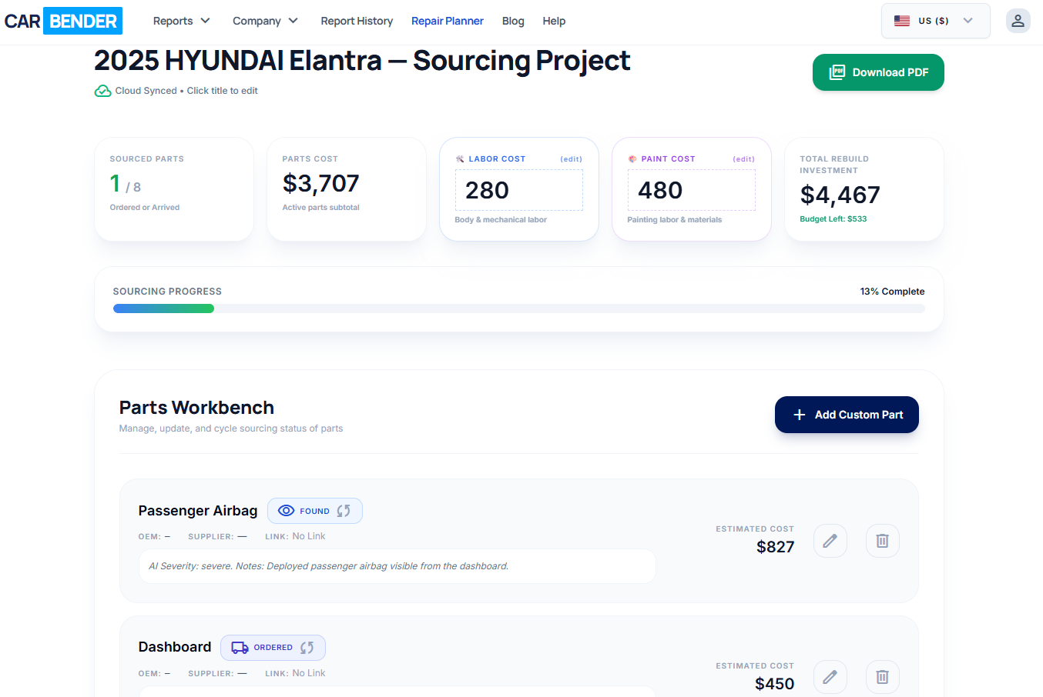Open the Help page
The width and height of the screenshot is (1043, 697).
[x=554, y=21]
